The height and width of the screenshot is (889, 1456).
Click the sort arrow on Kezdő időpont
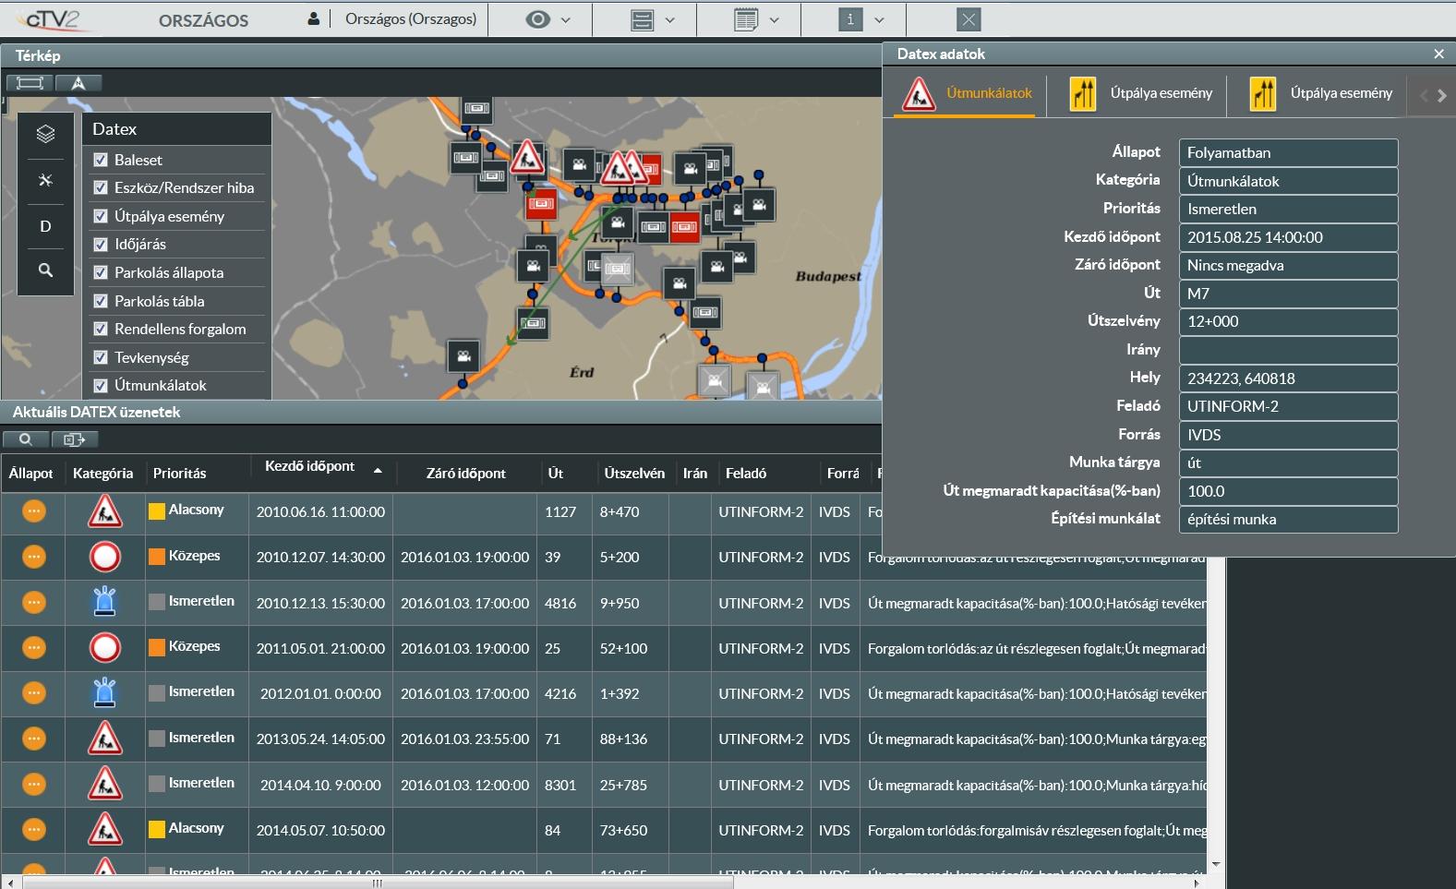click(378, 470)
